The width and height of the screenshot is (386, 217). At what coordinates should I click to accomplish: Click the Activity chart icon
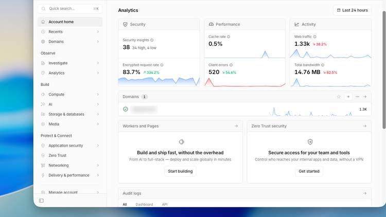point(296,24)
